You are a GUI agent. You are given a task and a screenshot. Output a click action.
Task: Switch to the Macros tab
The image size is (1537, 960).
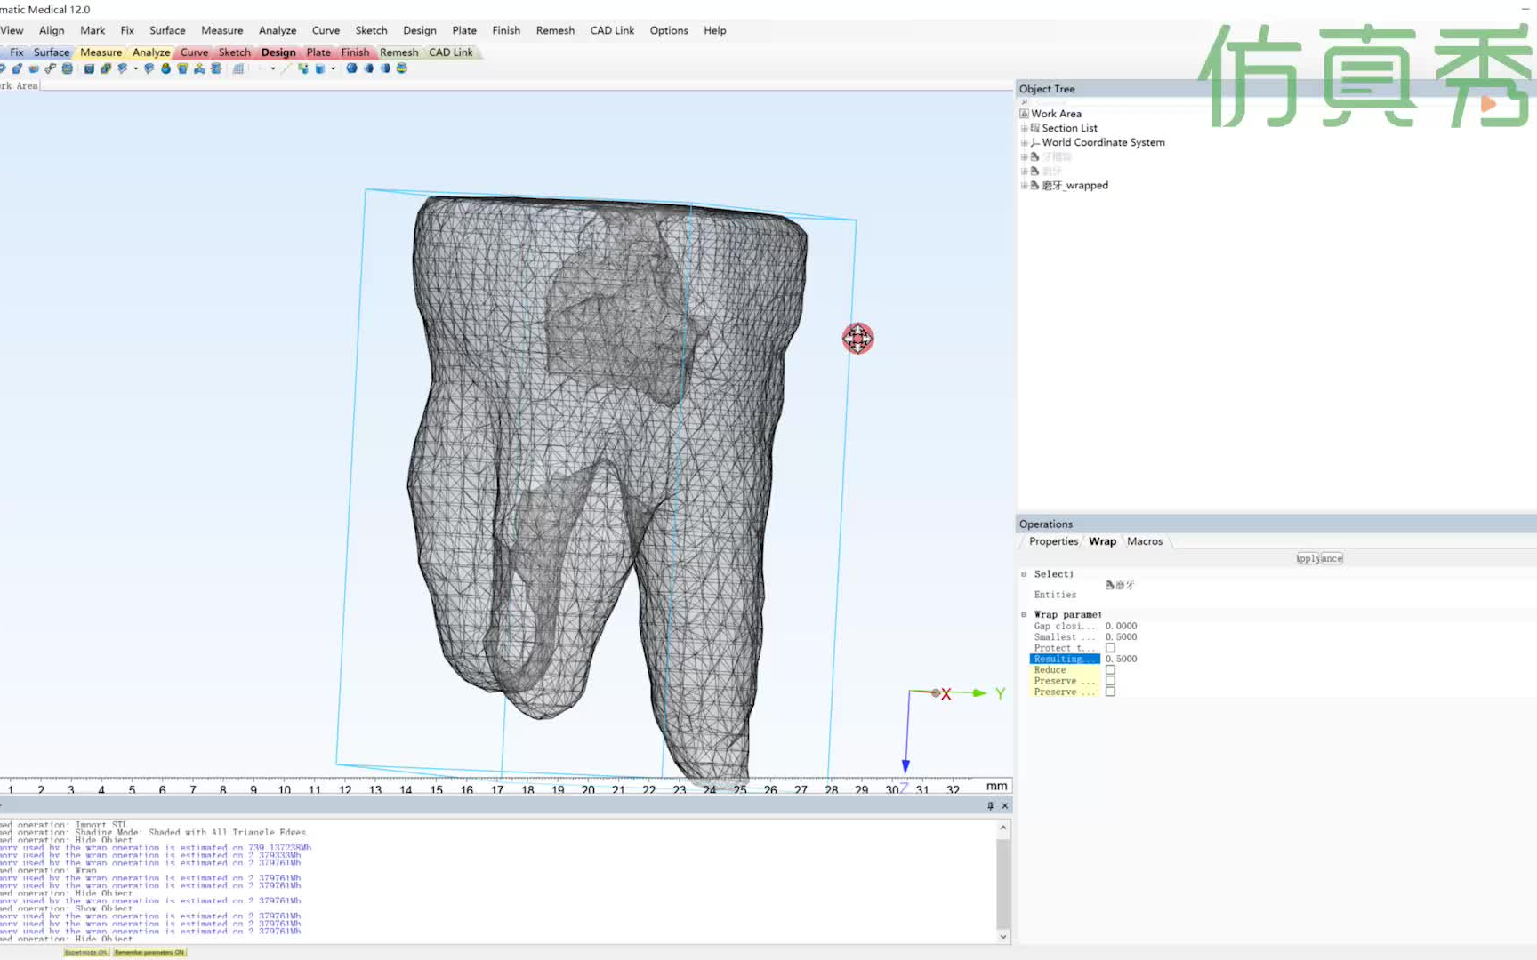click(1144, 541)
